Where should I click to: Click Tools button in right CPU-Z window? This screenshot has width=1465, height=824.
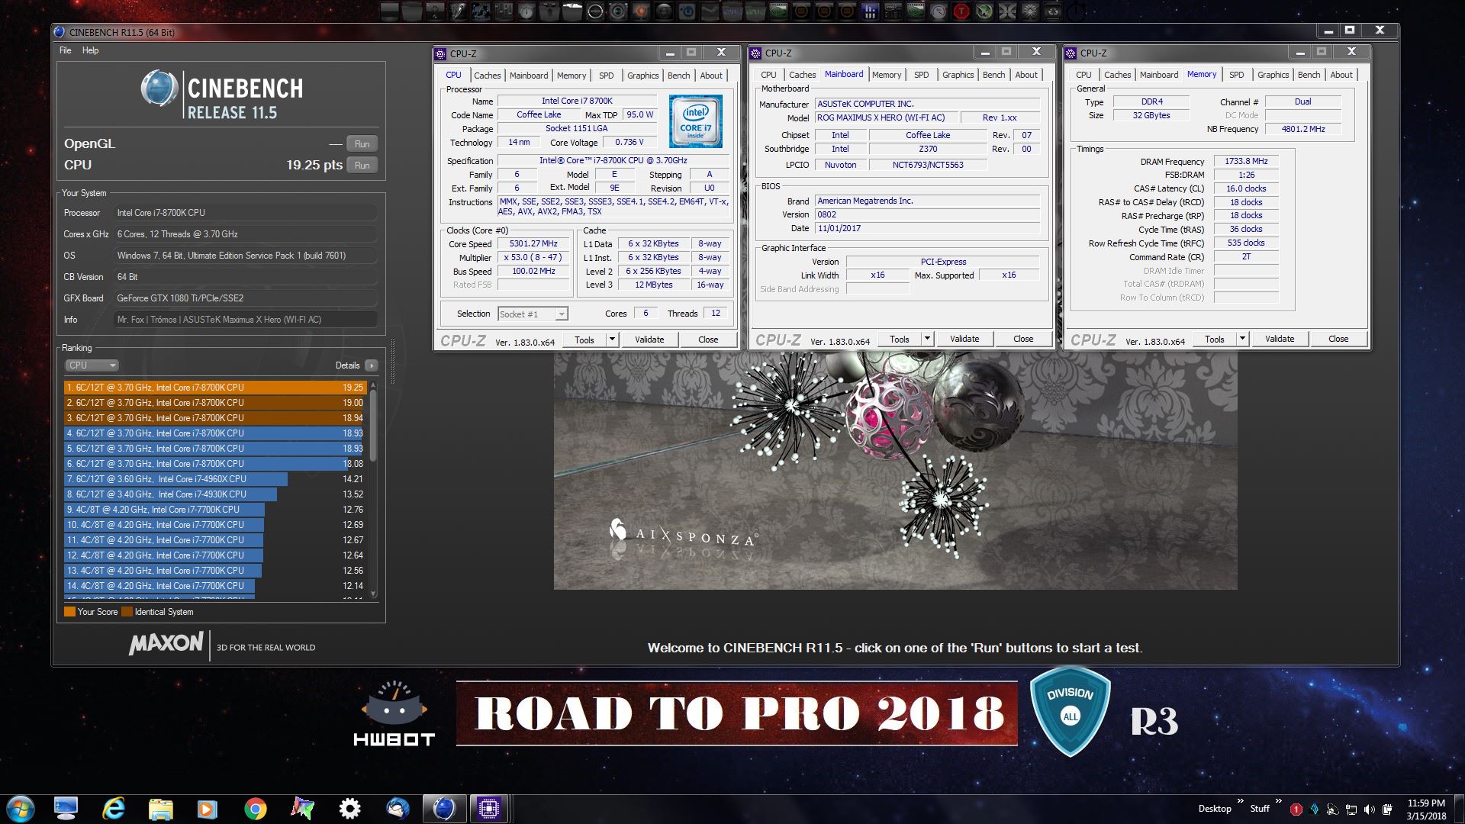point(1215,339)
